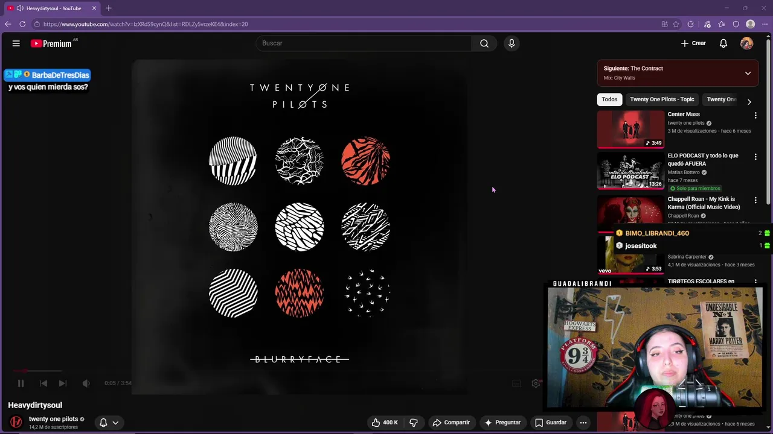Open the Sabrina Carpenter video thumbnail

[x=630, y=256]
